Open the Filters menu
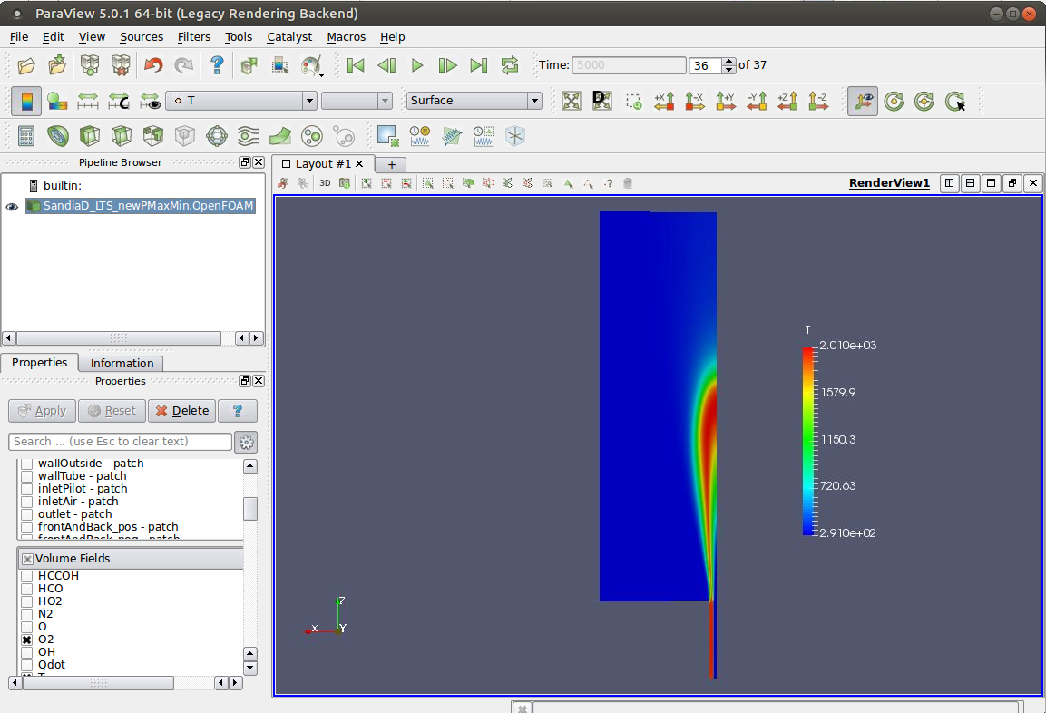Screen dimensions: 1046x713 pos(194,36)
